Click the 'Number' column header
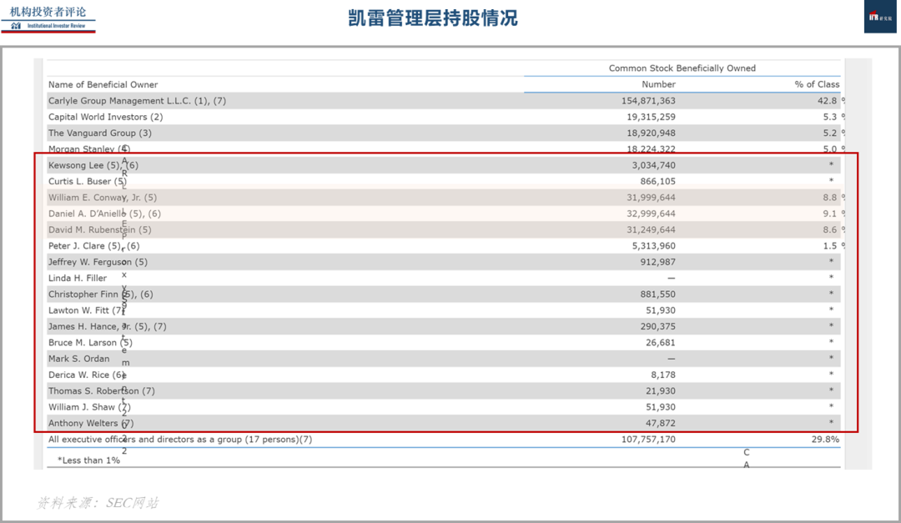Image resolution: width=901 pixels, height=523 pixels. 658,84
